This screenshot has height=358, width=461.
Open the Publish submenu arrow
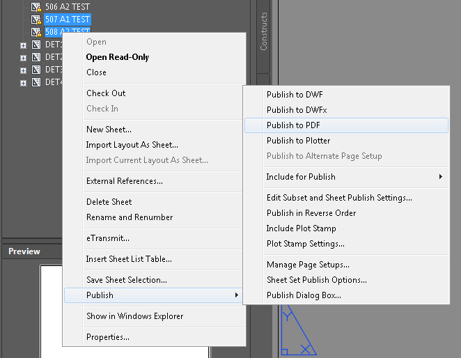pyautogui.click(x=237, y=295)
